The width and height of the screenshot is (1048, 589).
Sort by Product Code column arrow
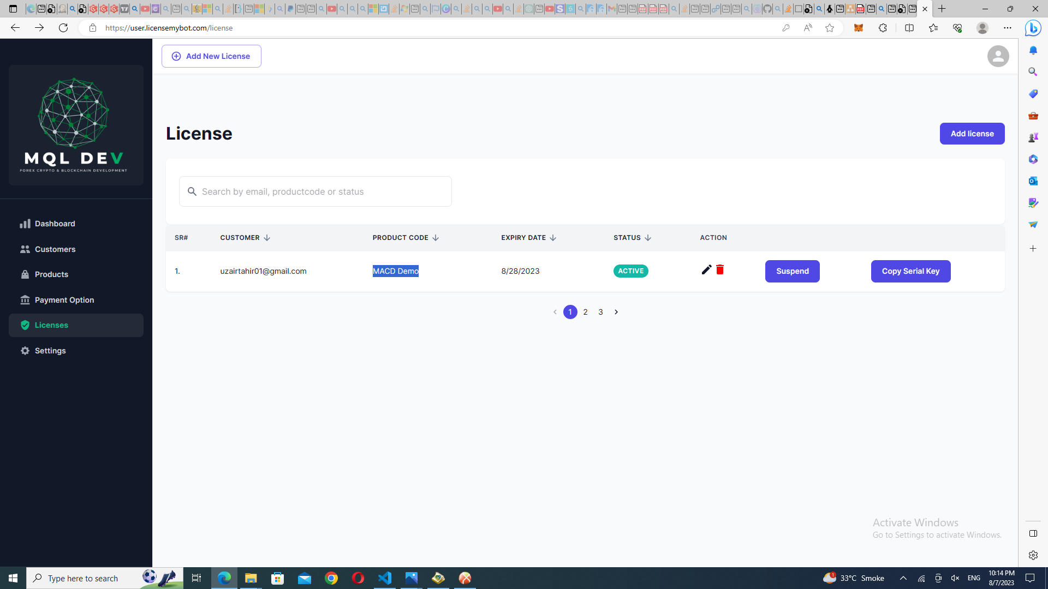pos(436,238)
